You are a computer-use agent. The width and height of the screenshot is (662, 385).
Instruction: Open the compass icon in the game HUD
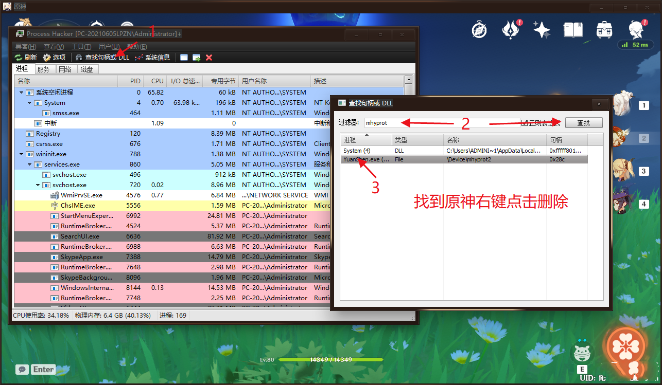[479, 30]
